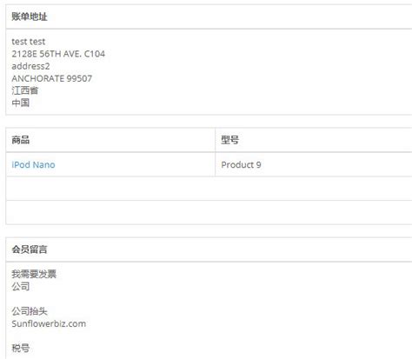Click the country 中国 text
This screenshot has width=412, height=359.
click(21, 103)
